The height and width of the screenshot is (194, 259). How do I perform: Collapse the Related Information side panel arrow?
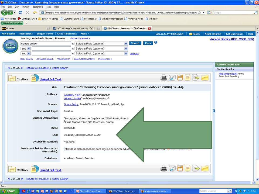pos(214,111)
